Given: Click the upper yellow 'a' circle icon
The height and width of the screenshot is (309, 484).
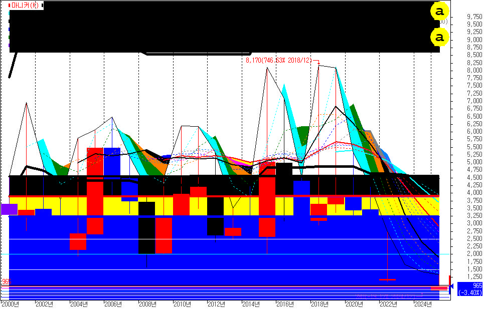Looking at the screenshot, I should coord(440,11).
